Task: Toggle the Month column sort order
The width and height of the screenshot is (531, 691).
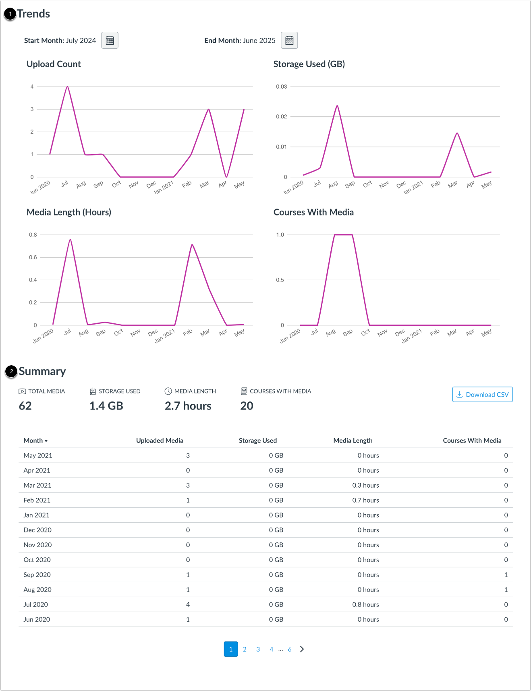Action: [x=35, y=441]
